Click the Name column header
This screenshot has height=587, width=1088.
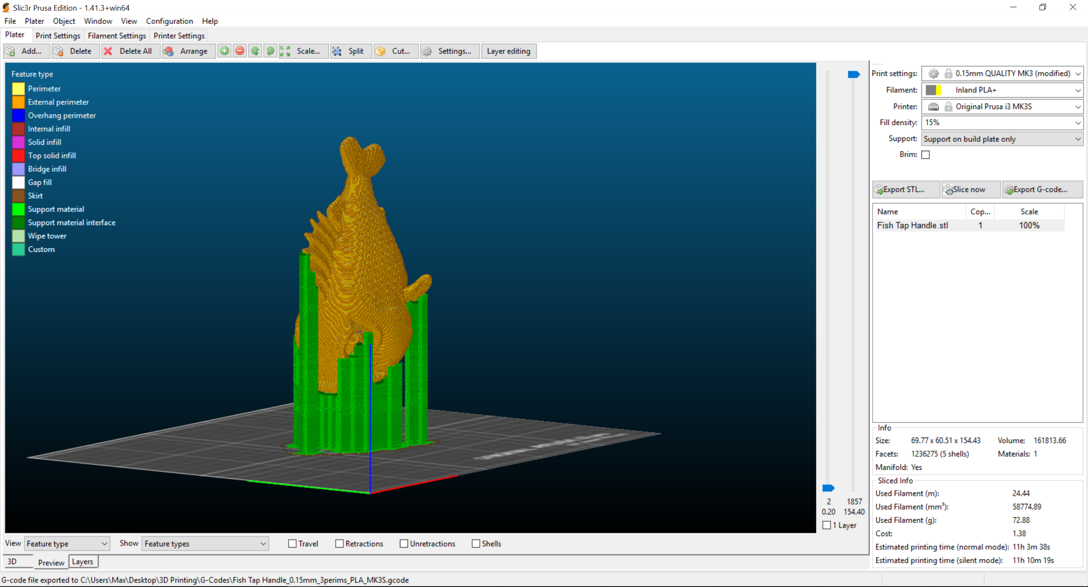point(920,212)
